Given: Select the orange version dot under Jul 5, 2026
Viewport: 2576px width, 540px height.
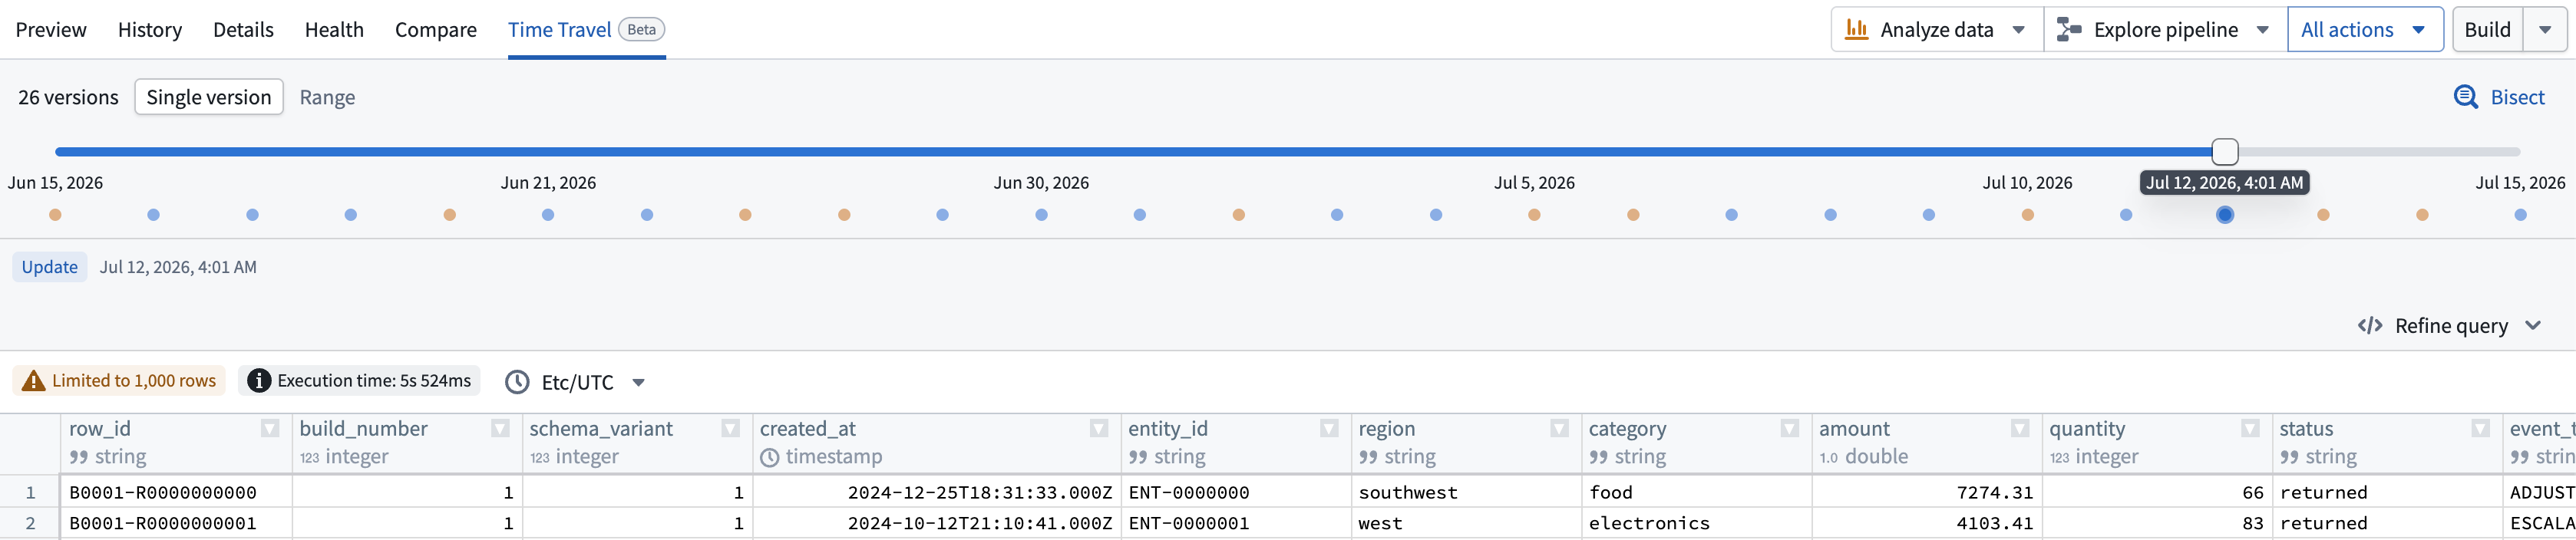Looking at the screenshot, I should (1534, 215).
